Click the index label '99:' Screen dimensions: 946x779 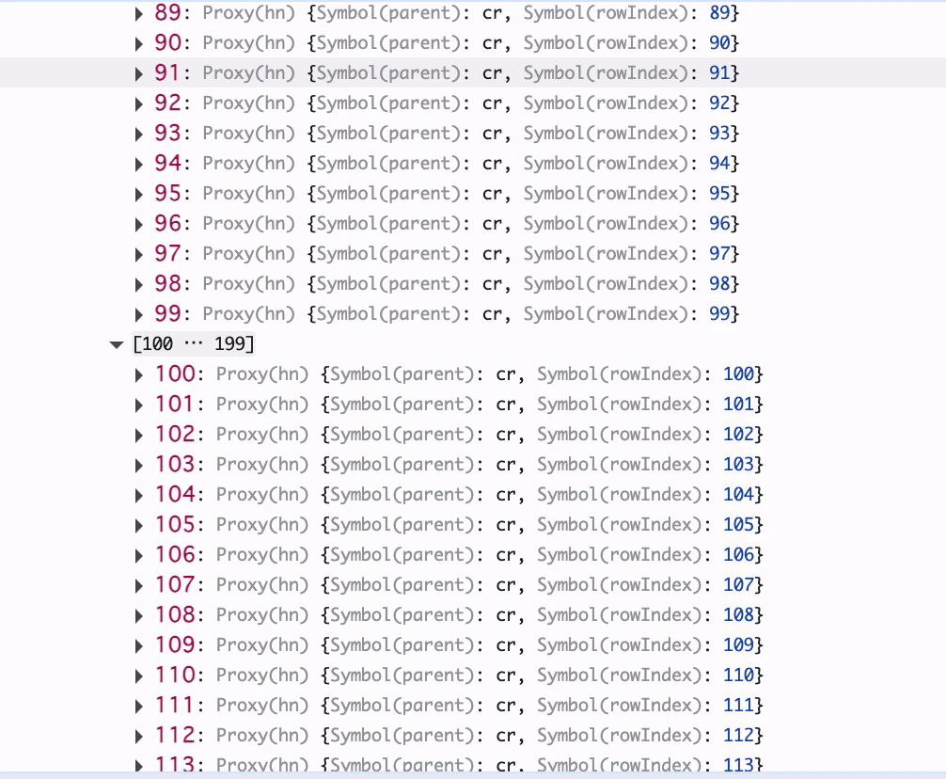[172, 314]
